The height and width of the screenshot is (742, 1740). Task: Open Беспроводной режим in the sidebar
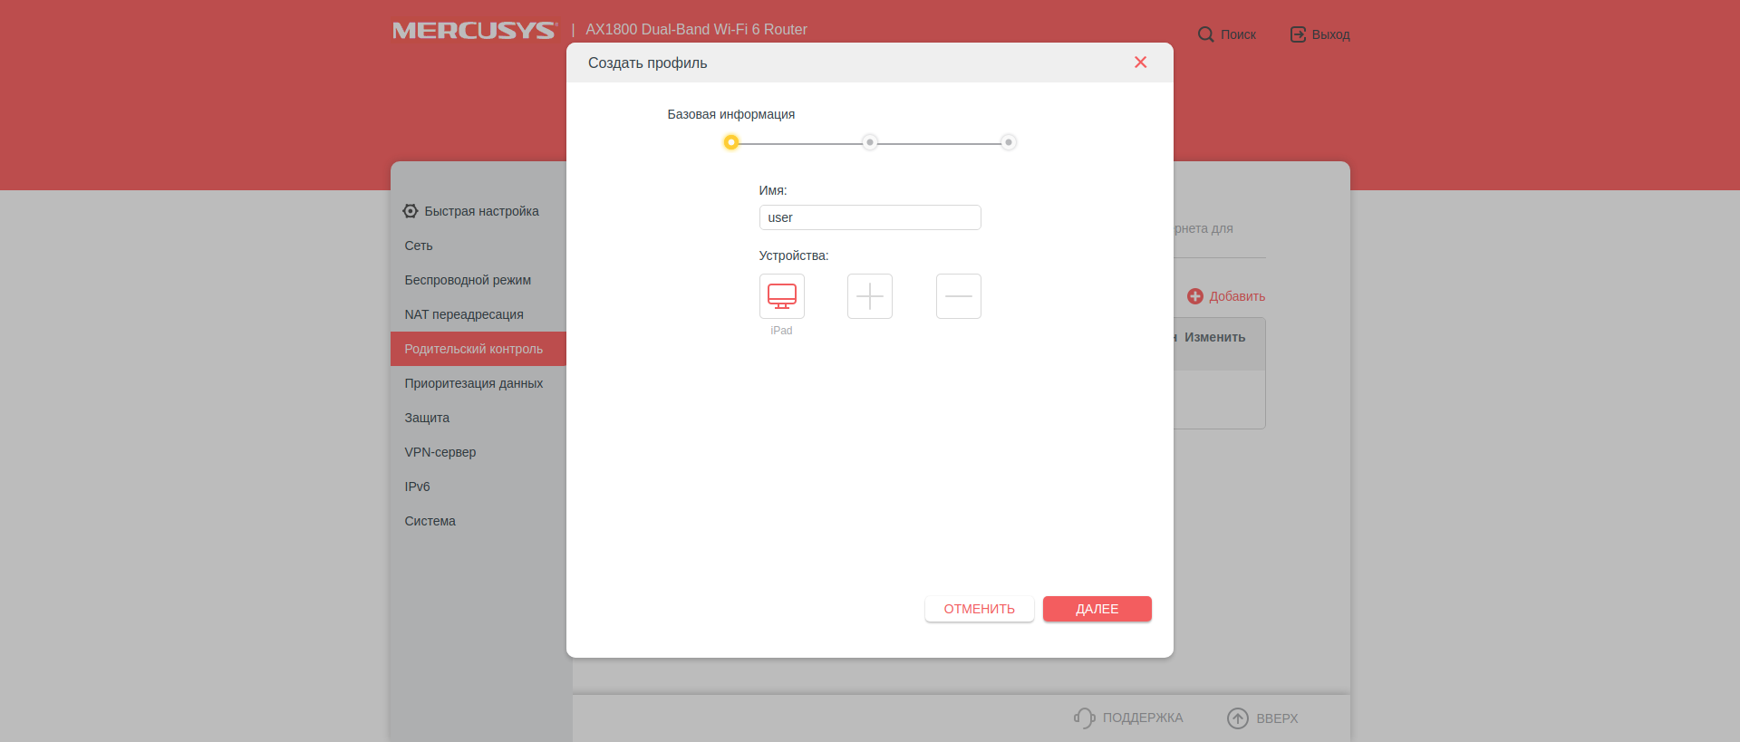pyautogui.click(x=468, y=280)
